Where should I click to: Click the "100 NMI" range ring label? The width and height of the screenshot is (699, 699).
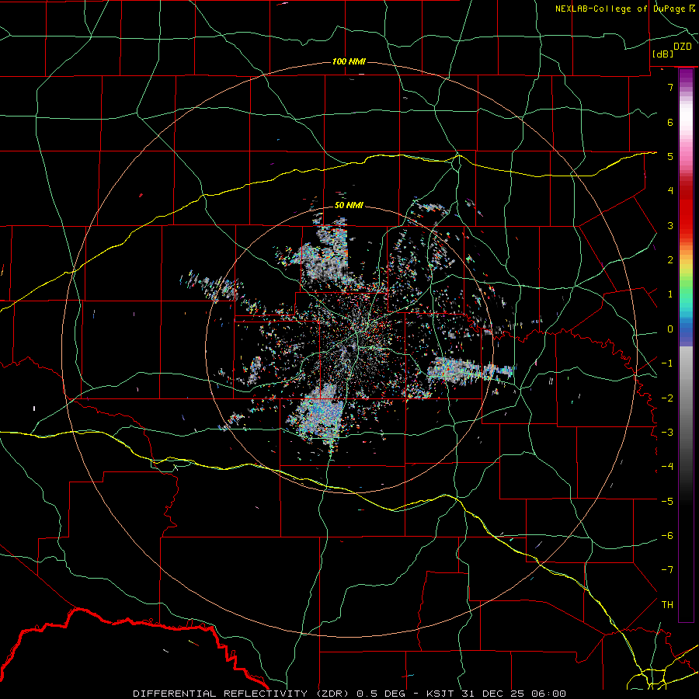point(349,61)
